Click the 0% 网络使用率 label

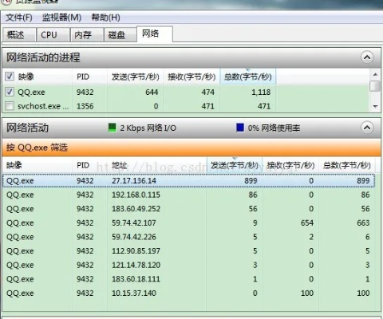point(274,128)
